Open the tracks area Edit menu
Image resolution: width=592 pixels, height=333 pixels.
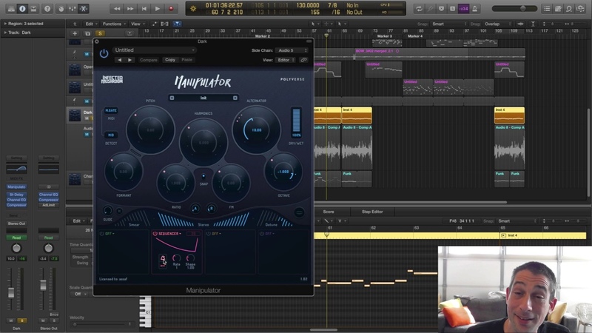coord(90,24)
